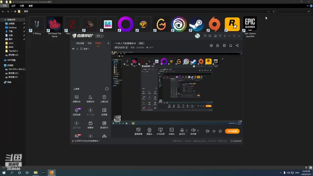Open the gift box icon in the header
The image size is (313, 176).
[211, 45]
